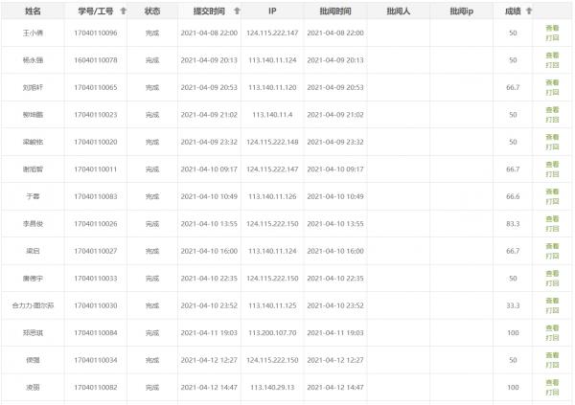This screenshot has height=405, width=575.
Task: Return submission of 17040110030 with 打回
Action: (x=551, y=311)
